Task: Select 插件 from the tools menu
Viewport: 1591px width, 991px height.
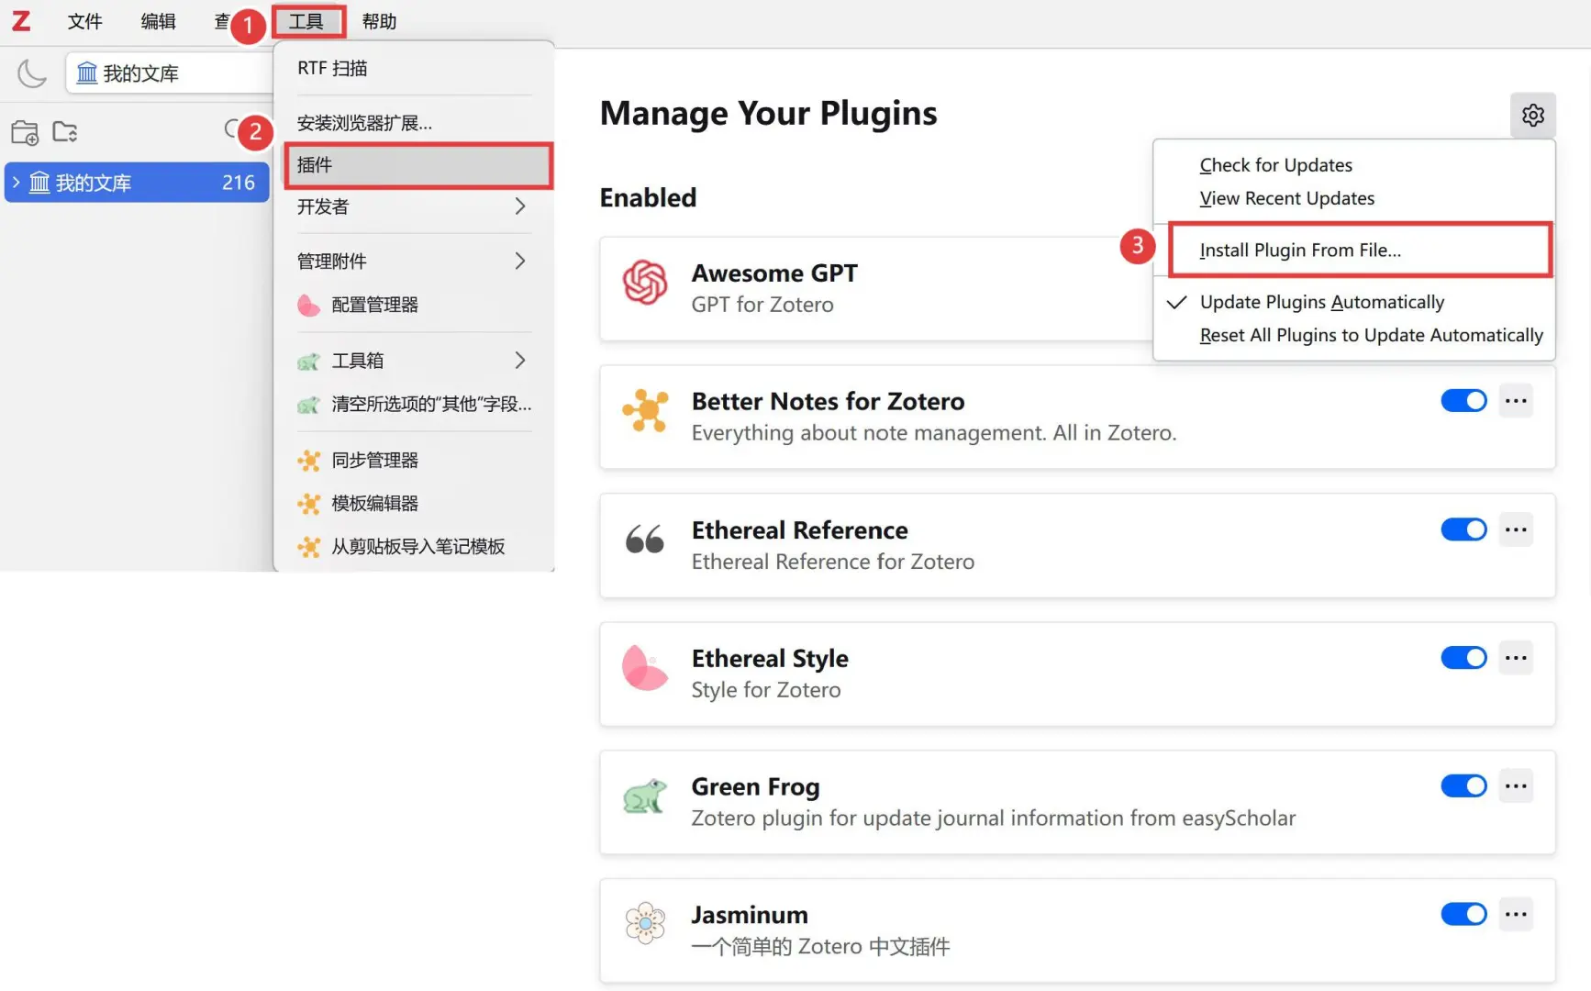Action: point(417,165)
